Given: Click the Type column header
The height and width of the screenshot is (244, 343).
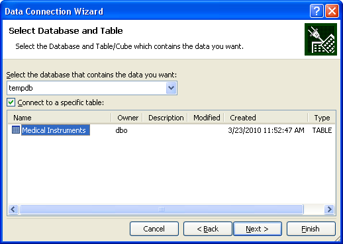Looking at the screenshot, I should (322, 118).
